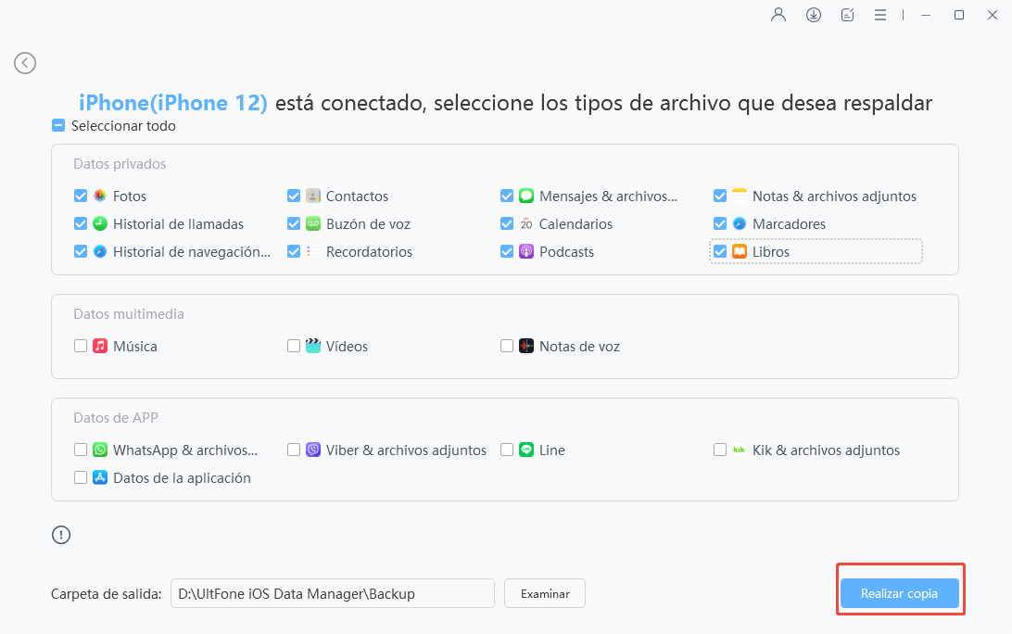This screenshot has width=1012, height=634.
Task: Click the Carpeta de salida path field
Action: [x=333, y=593]
